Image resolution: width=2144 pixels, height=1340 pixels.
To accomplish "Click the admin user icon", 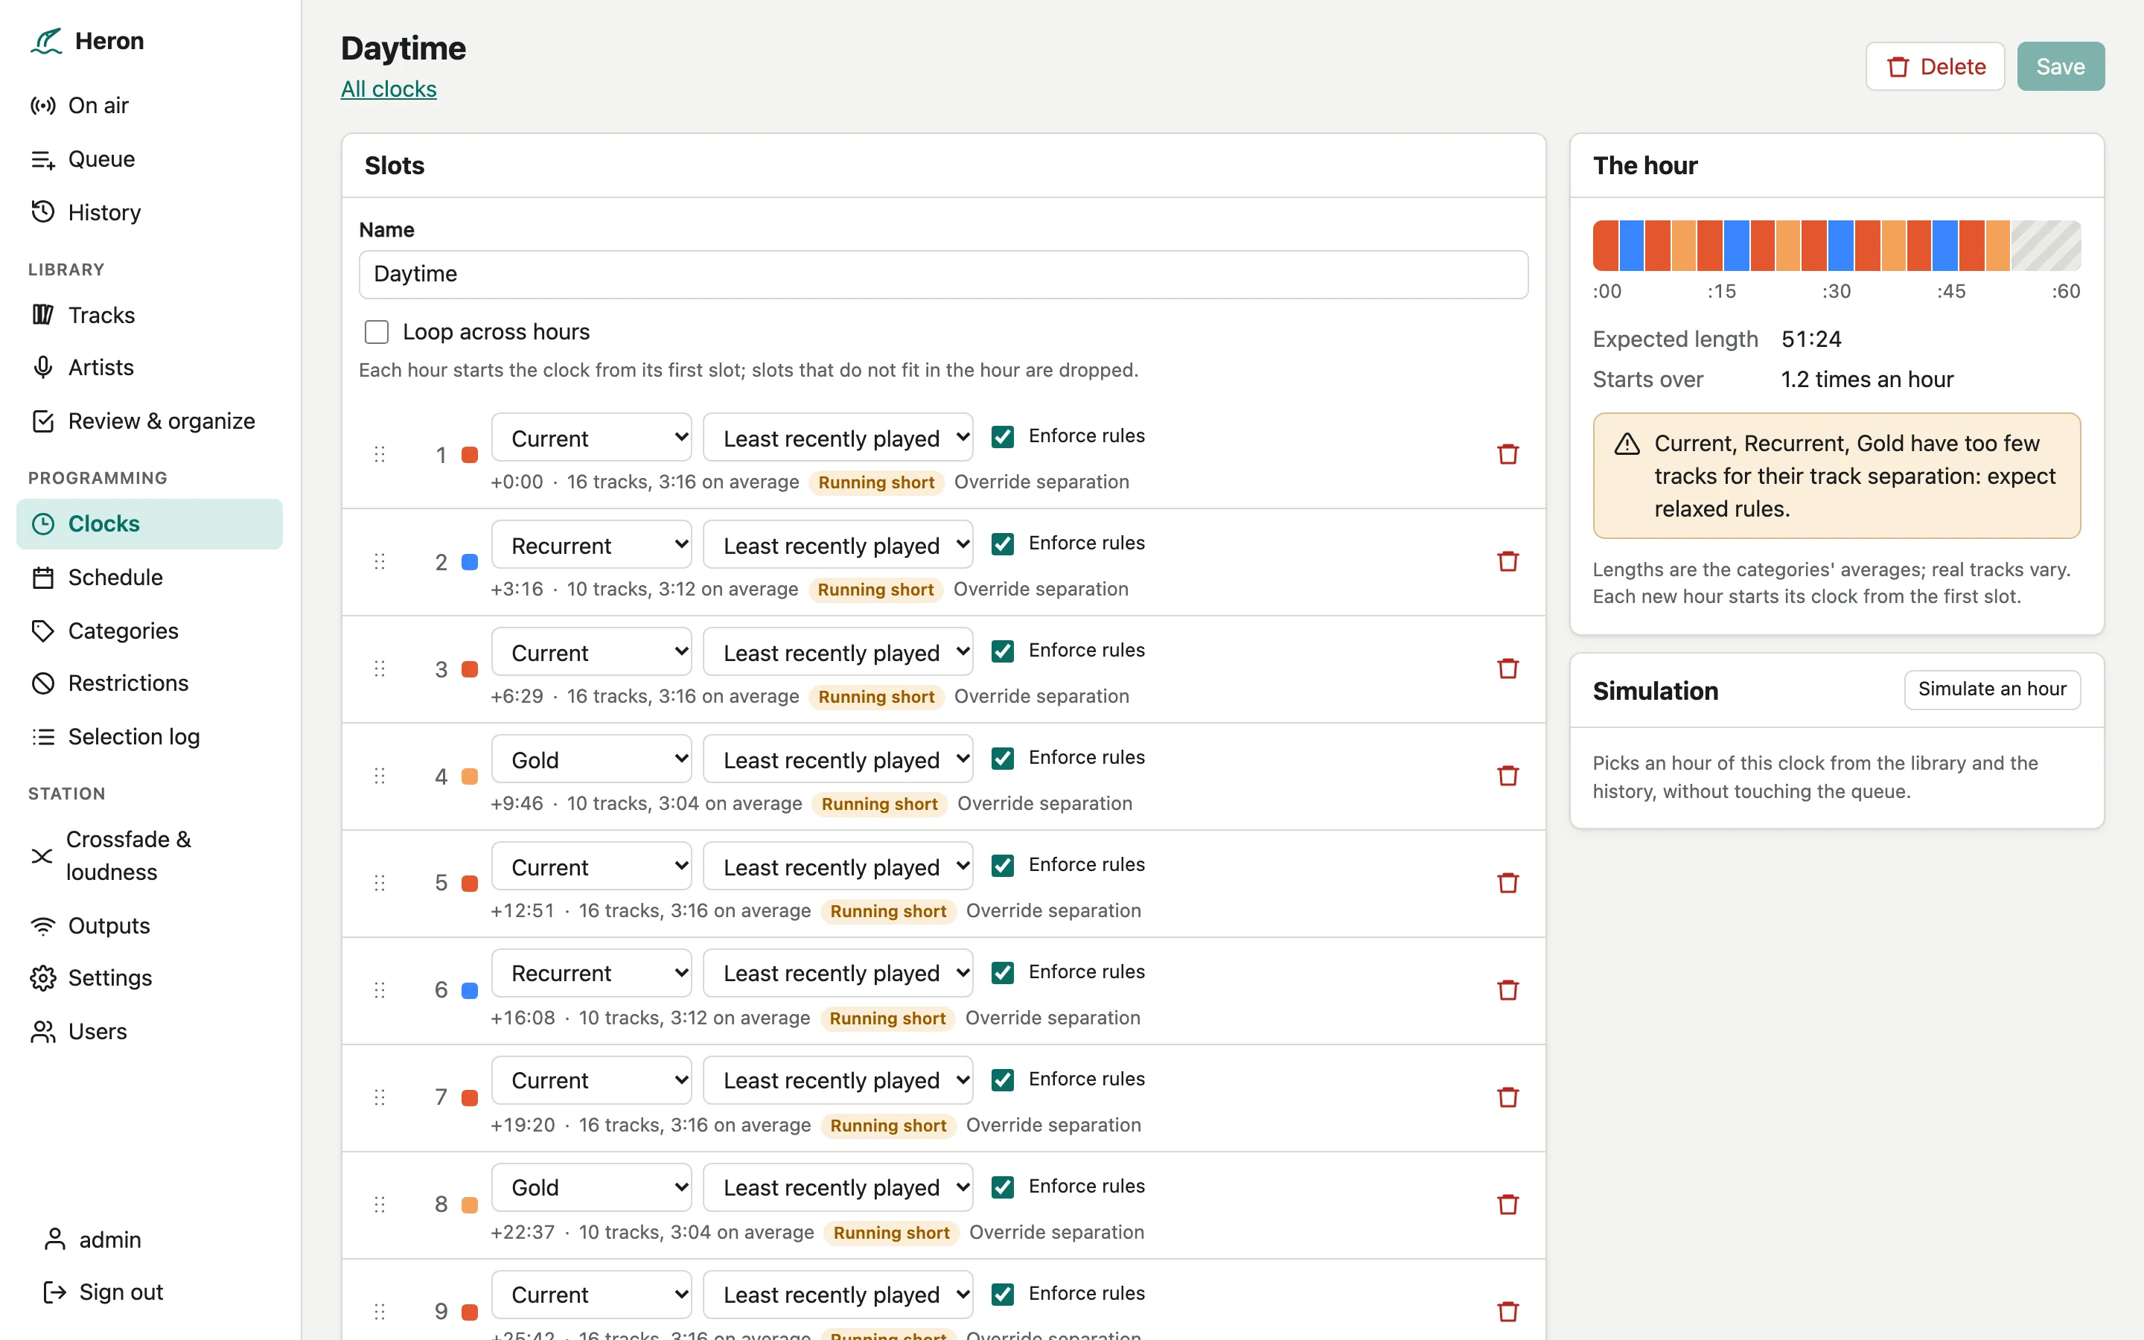I will click(55, 1239).
